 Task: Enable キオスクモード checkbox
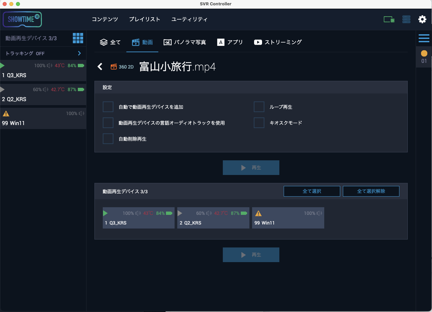259,123
